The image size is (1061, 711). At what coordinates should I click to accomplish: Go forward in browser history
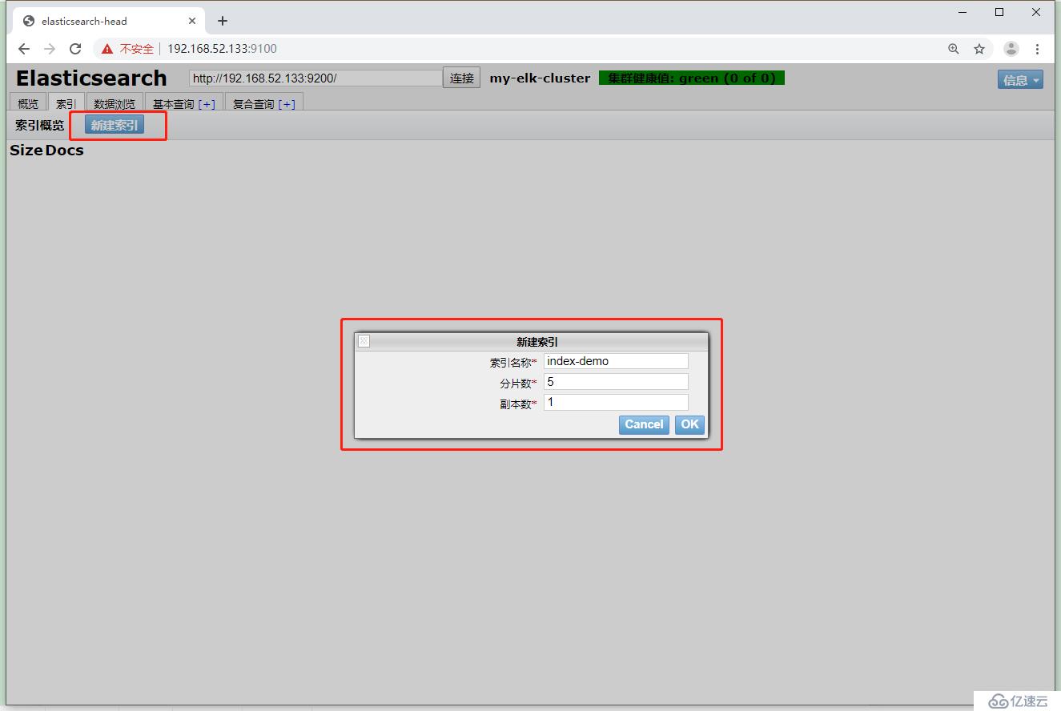click(50, 49)
